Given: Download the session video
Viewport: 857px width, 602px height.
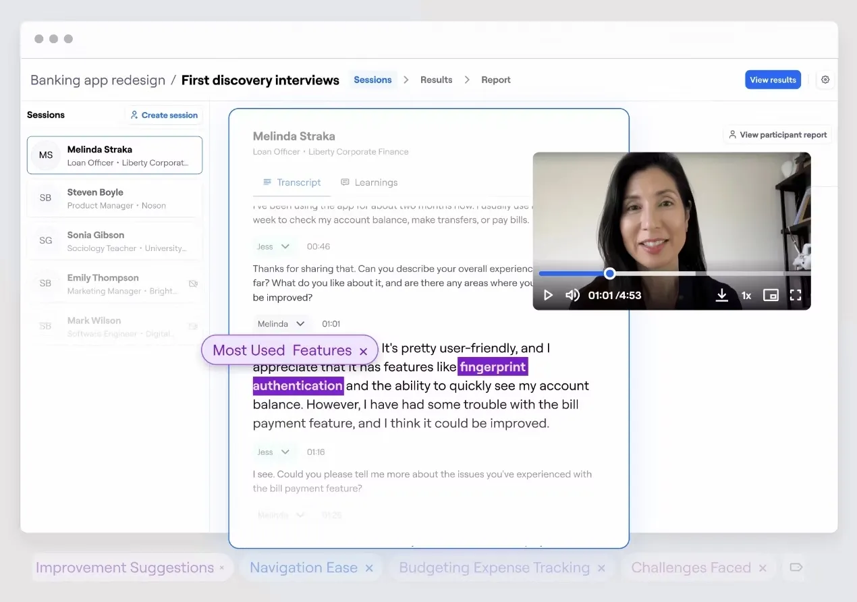Looking at the screenshot, I should click(721, 295).
